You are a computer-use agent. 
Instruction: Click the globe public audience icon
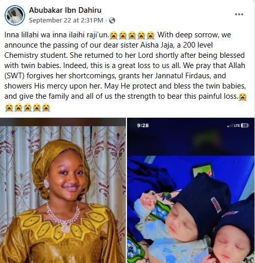click(112, 20)
